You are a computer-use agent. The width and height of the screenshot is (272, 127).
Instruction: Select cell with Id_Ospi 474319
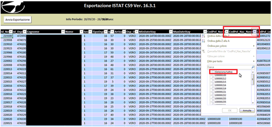19,69
